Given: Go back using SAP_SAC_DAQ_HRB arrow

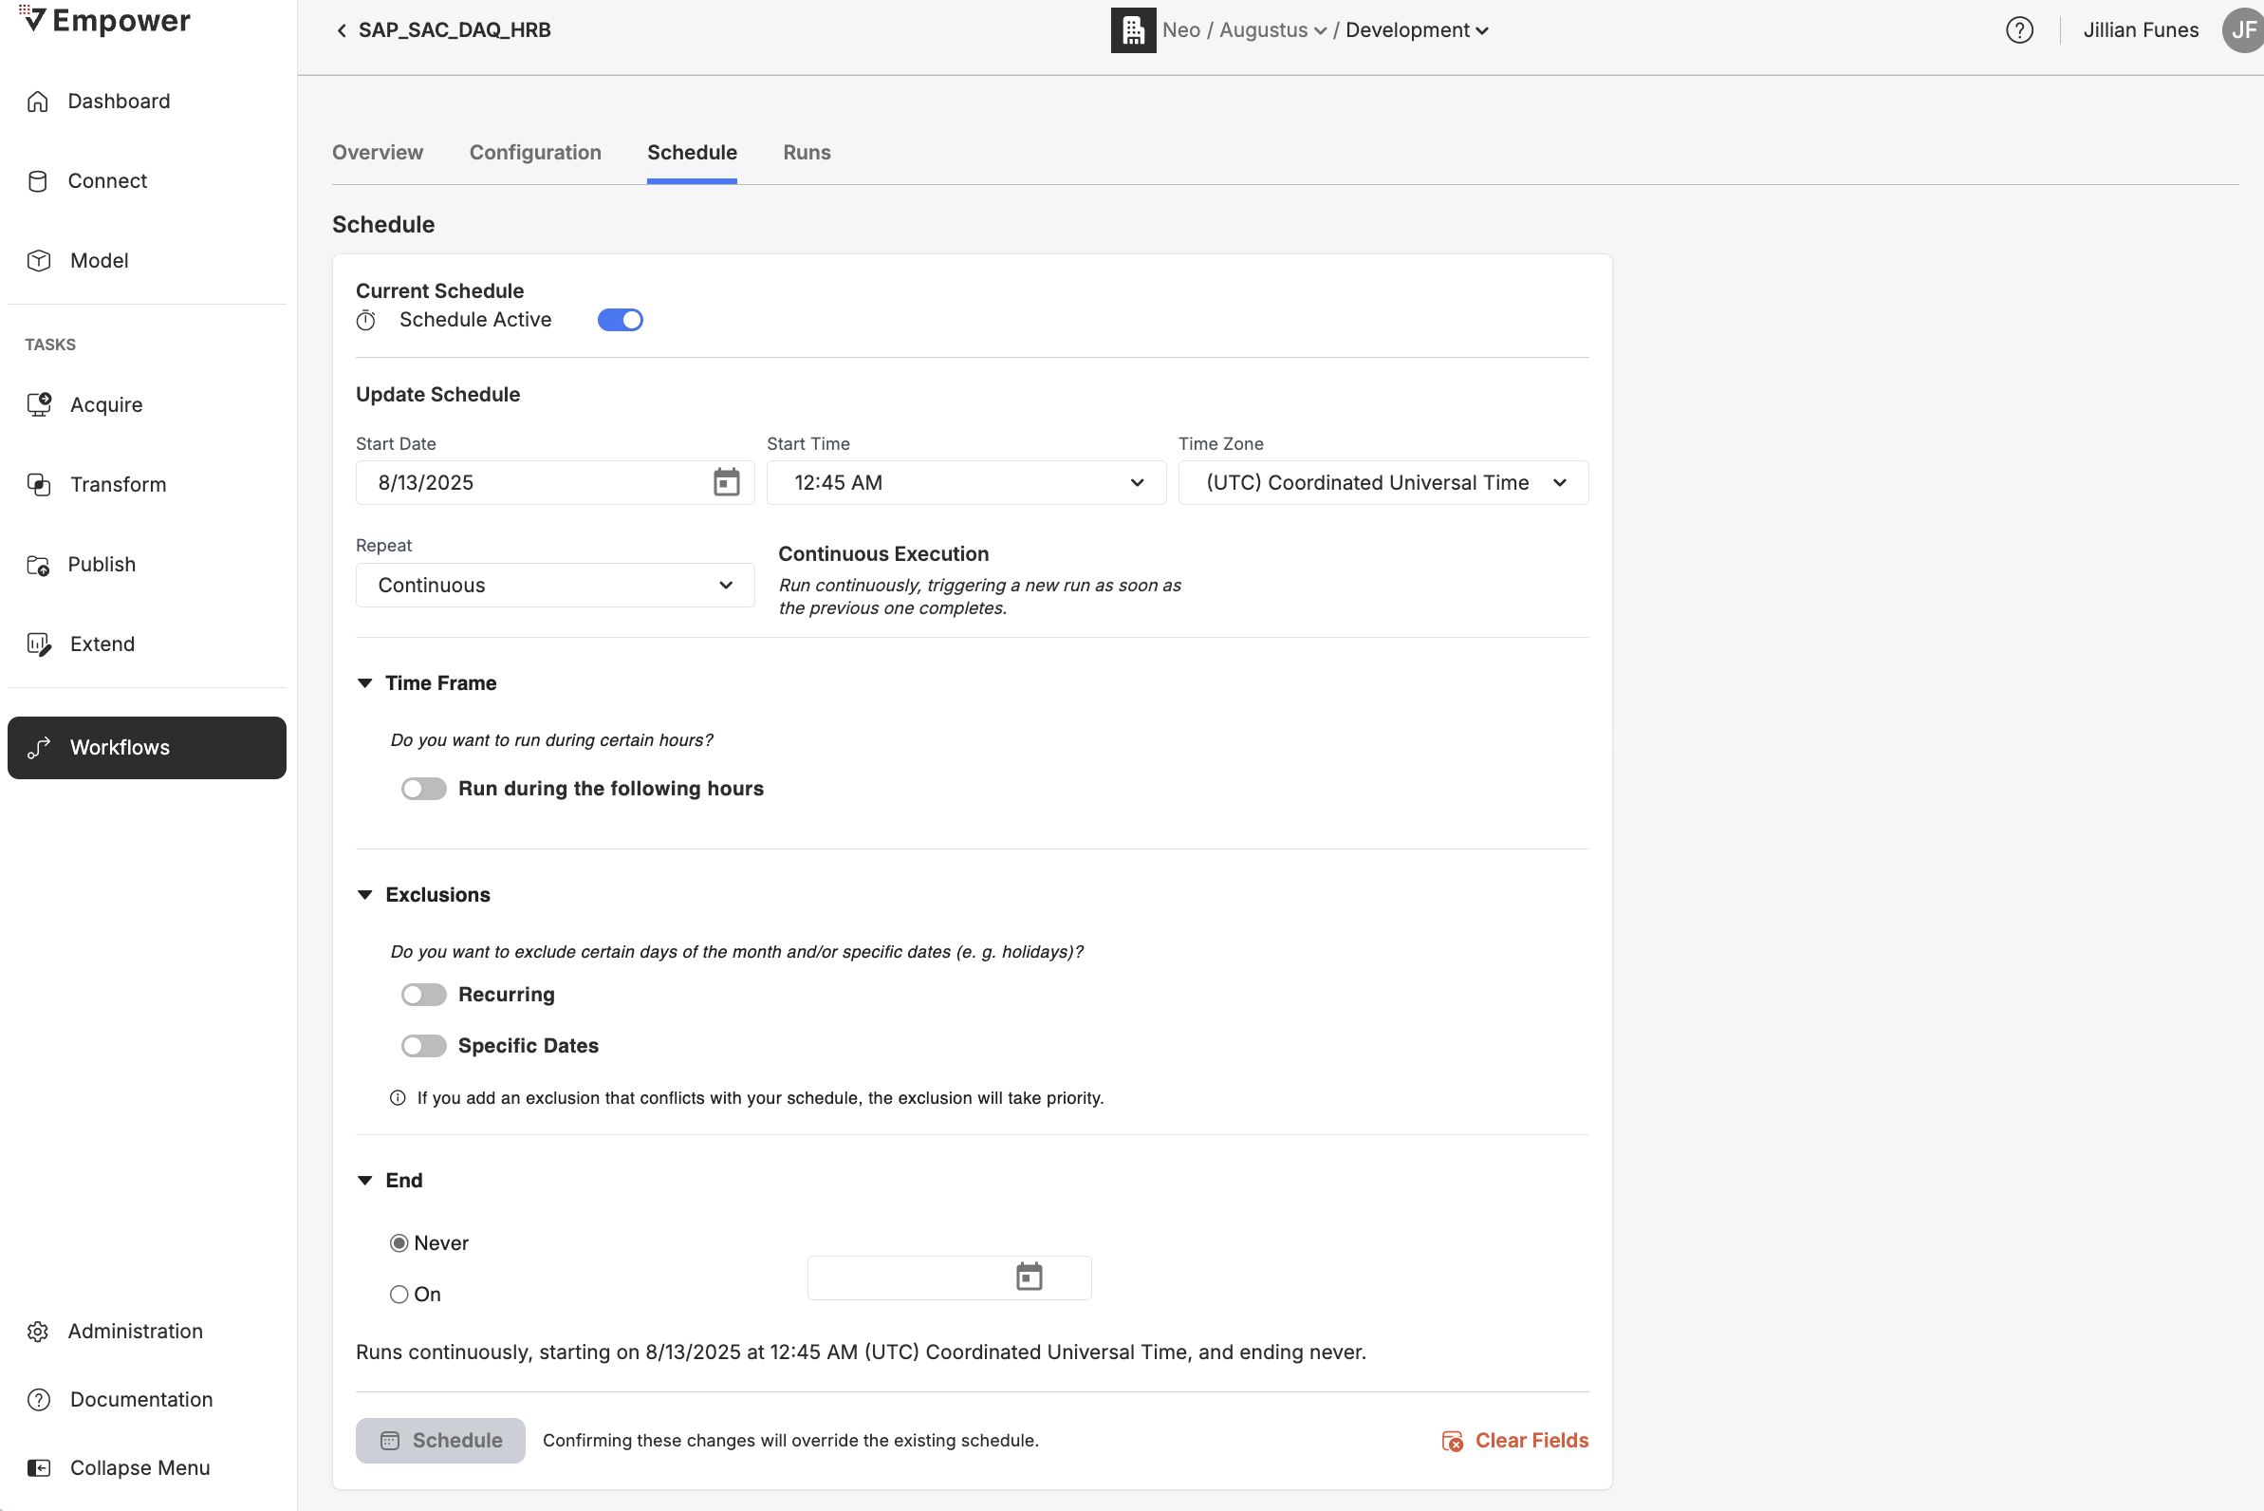Looking at the screenshot, I should [x=342, y=29].
